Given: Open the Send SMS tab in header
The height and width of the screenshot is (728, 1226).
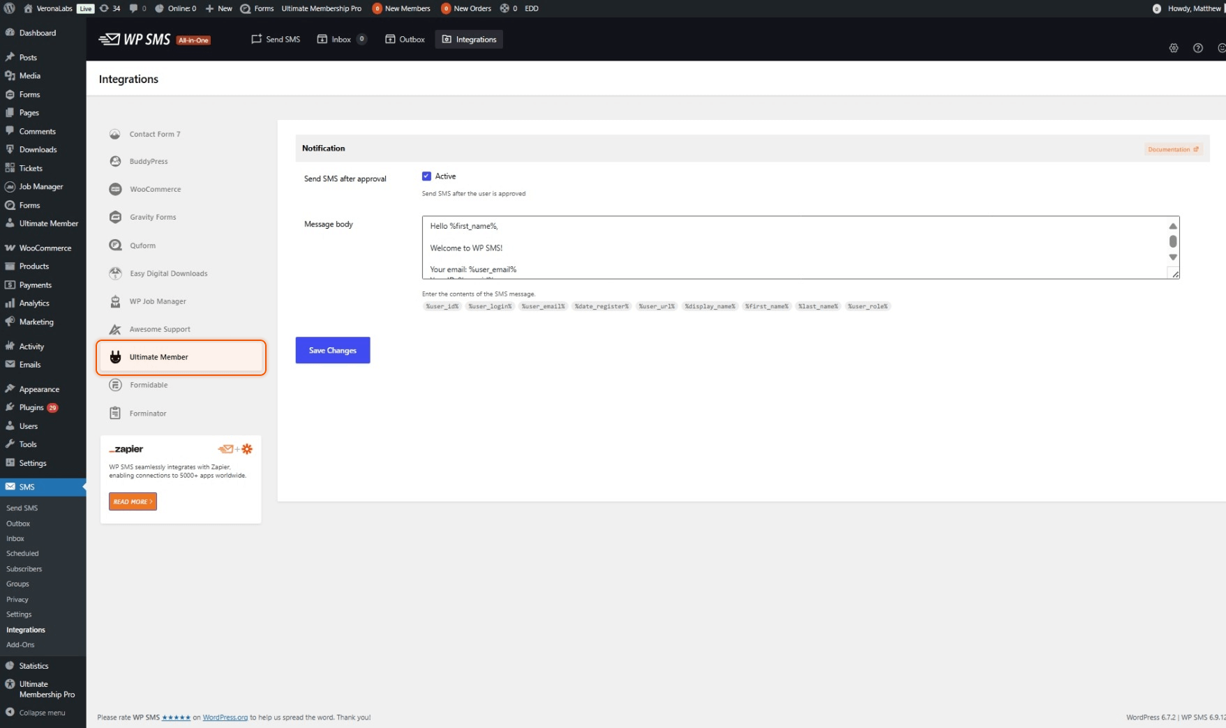Looking at the screenshot, I should [x=276, y=40].
